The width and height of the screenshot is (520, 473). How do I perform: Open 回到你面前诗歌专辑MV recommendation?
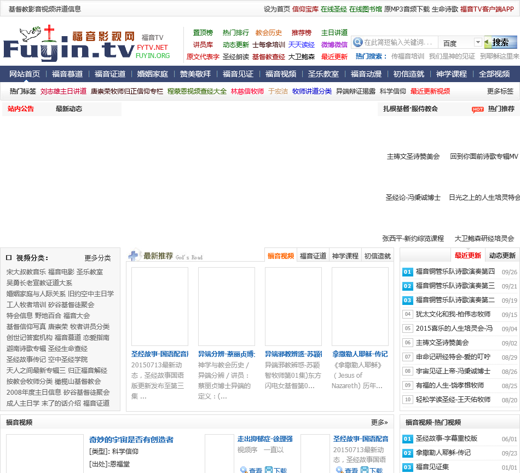pos(484,157)
